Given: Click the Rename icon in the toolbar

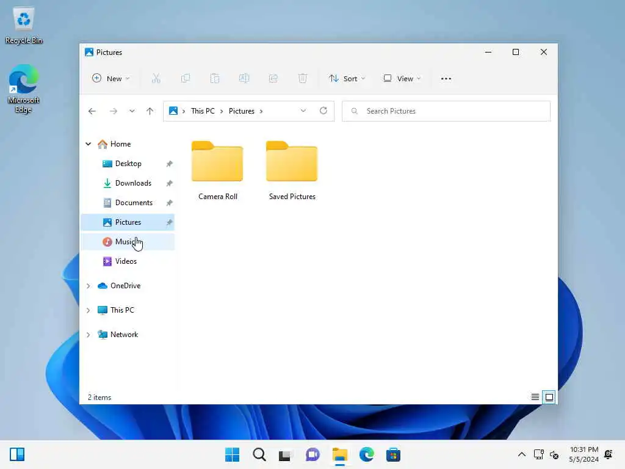Looking at the screenshot, I should (244, 79).
